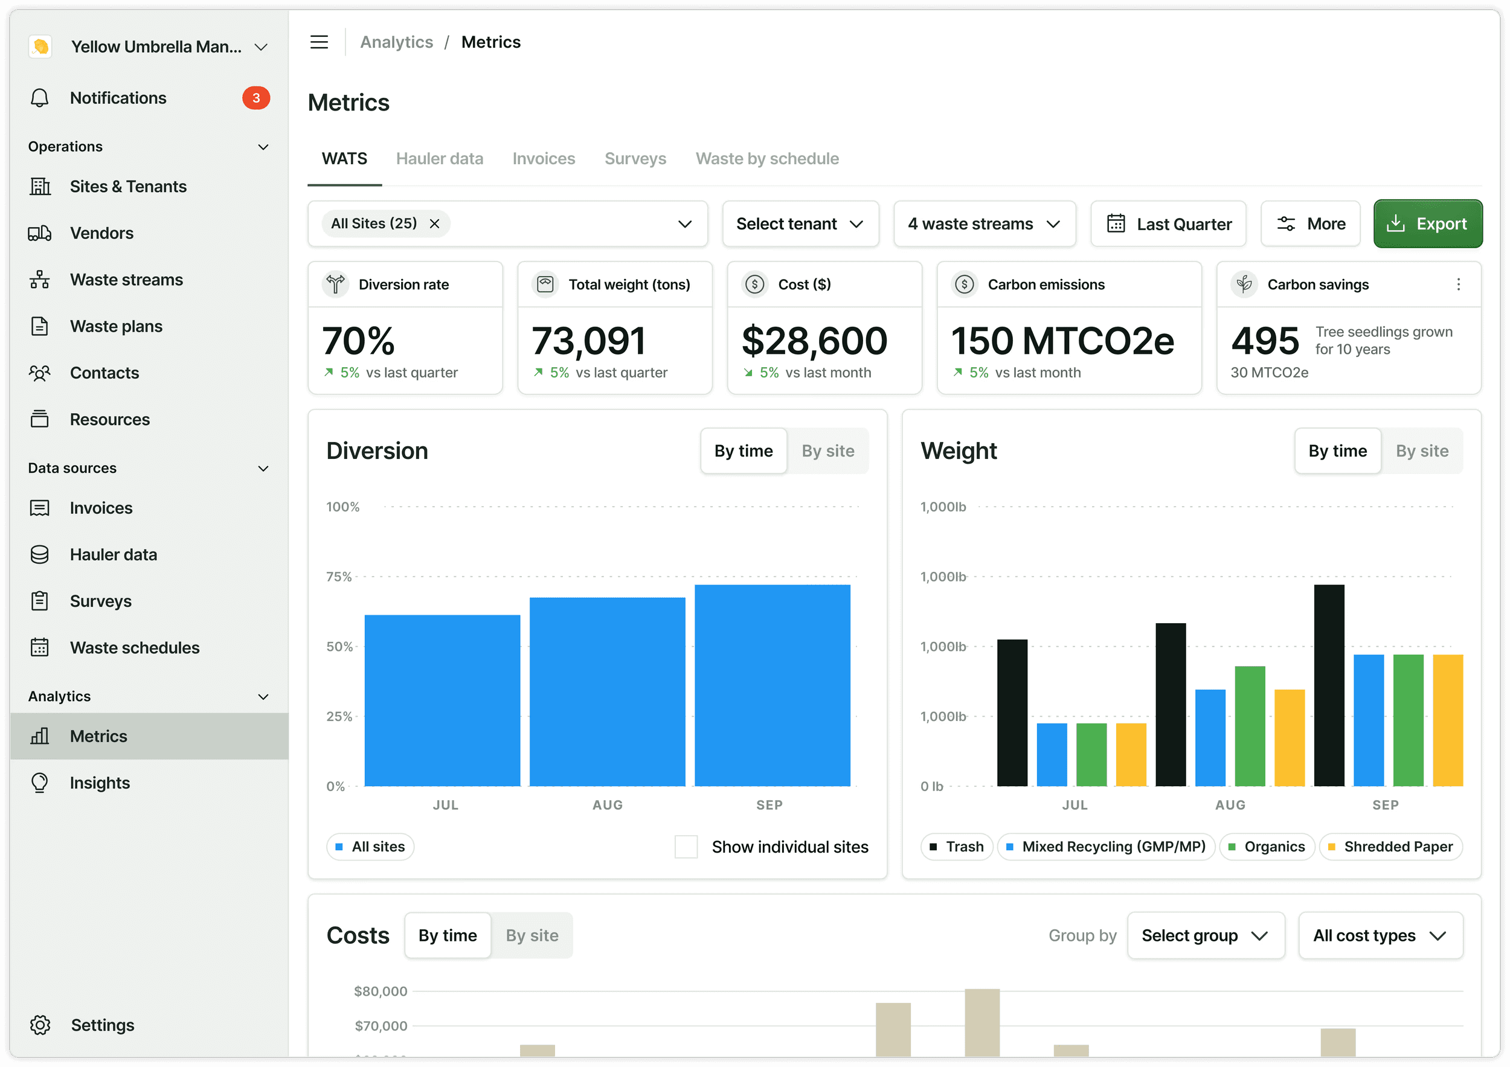
Task: Click the black Trash bar for AUG
Action: tap(1171, 705)
